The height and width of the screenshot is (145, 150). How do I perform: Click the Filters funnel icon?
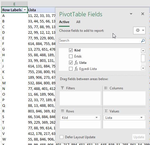tap(62, 88)
